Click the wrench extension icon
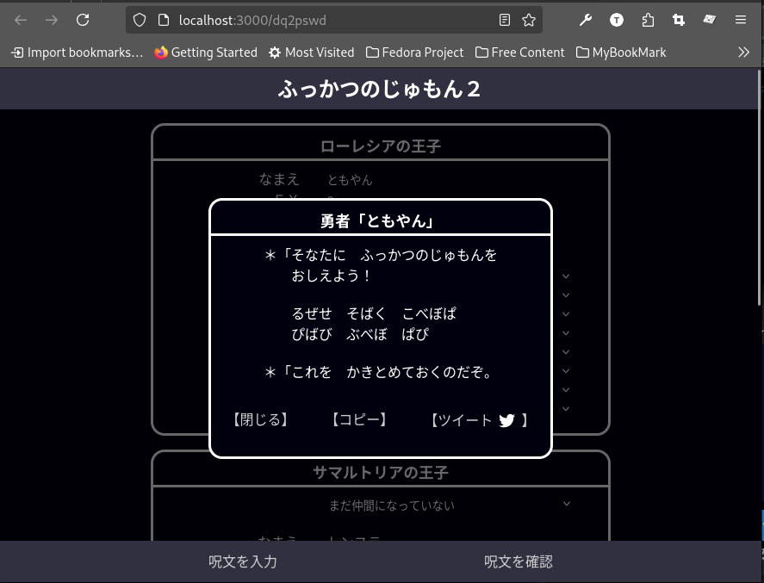Viewport: 764px width, 583px height. click(586, 20)
